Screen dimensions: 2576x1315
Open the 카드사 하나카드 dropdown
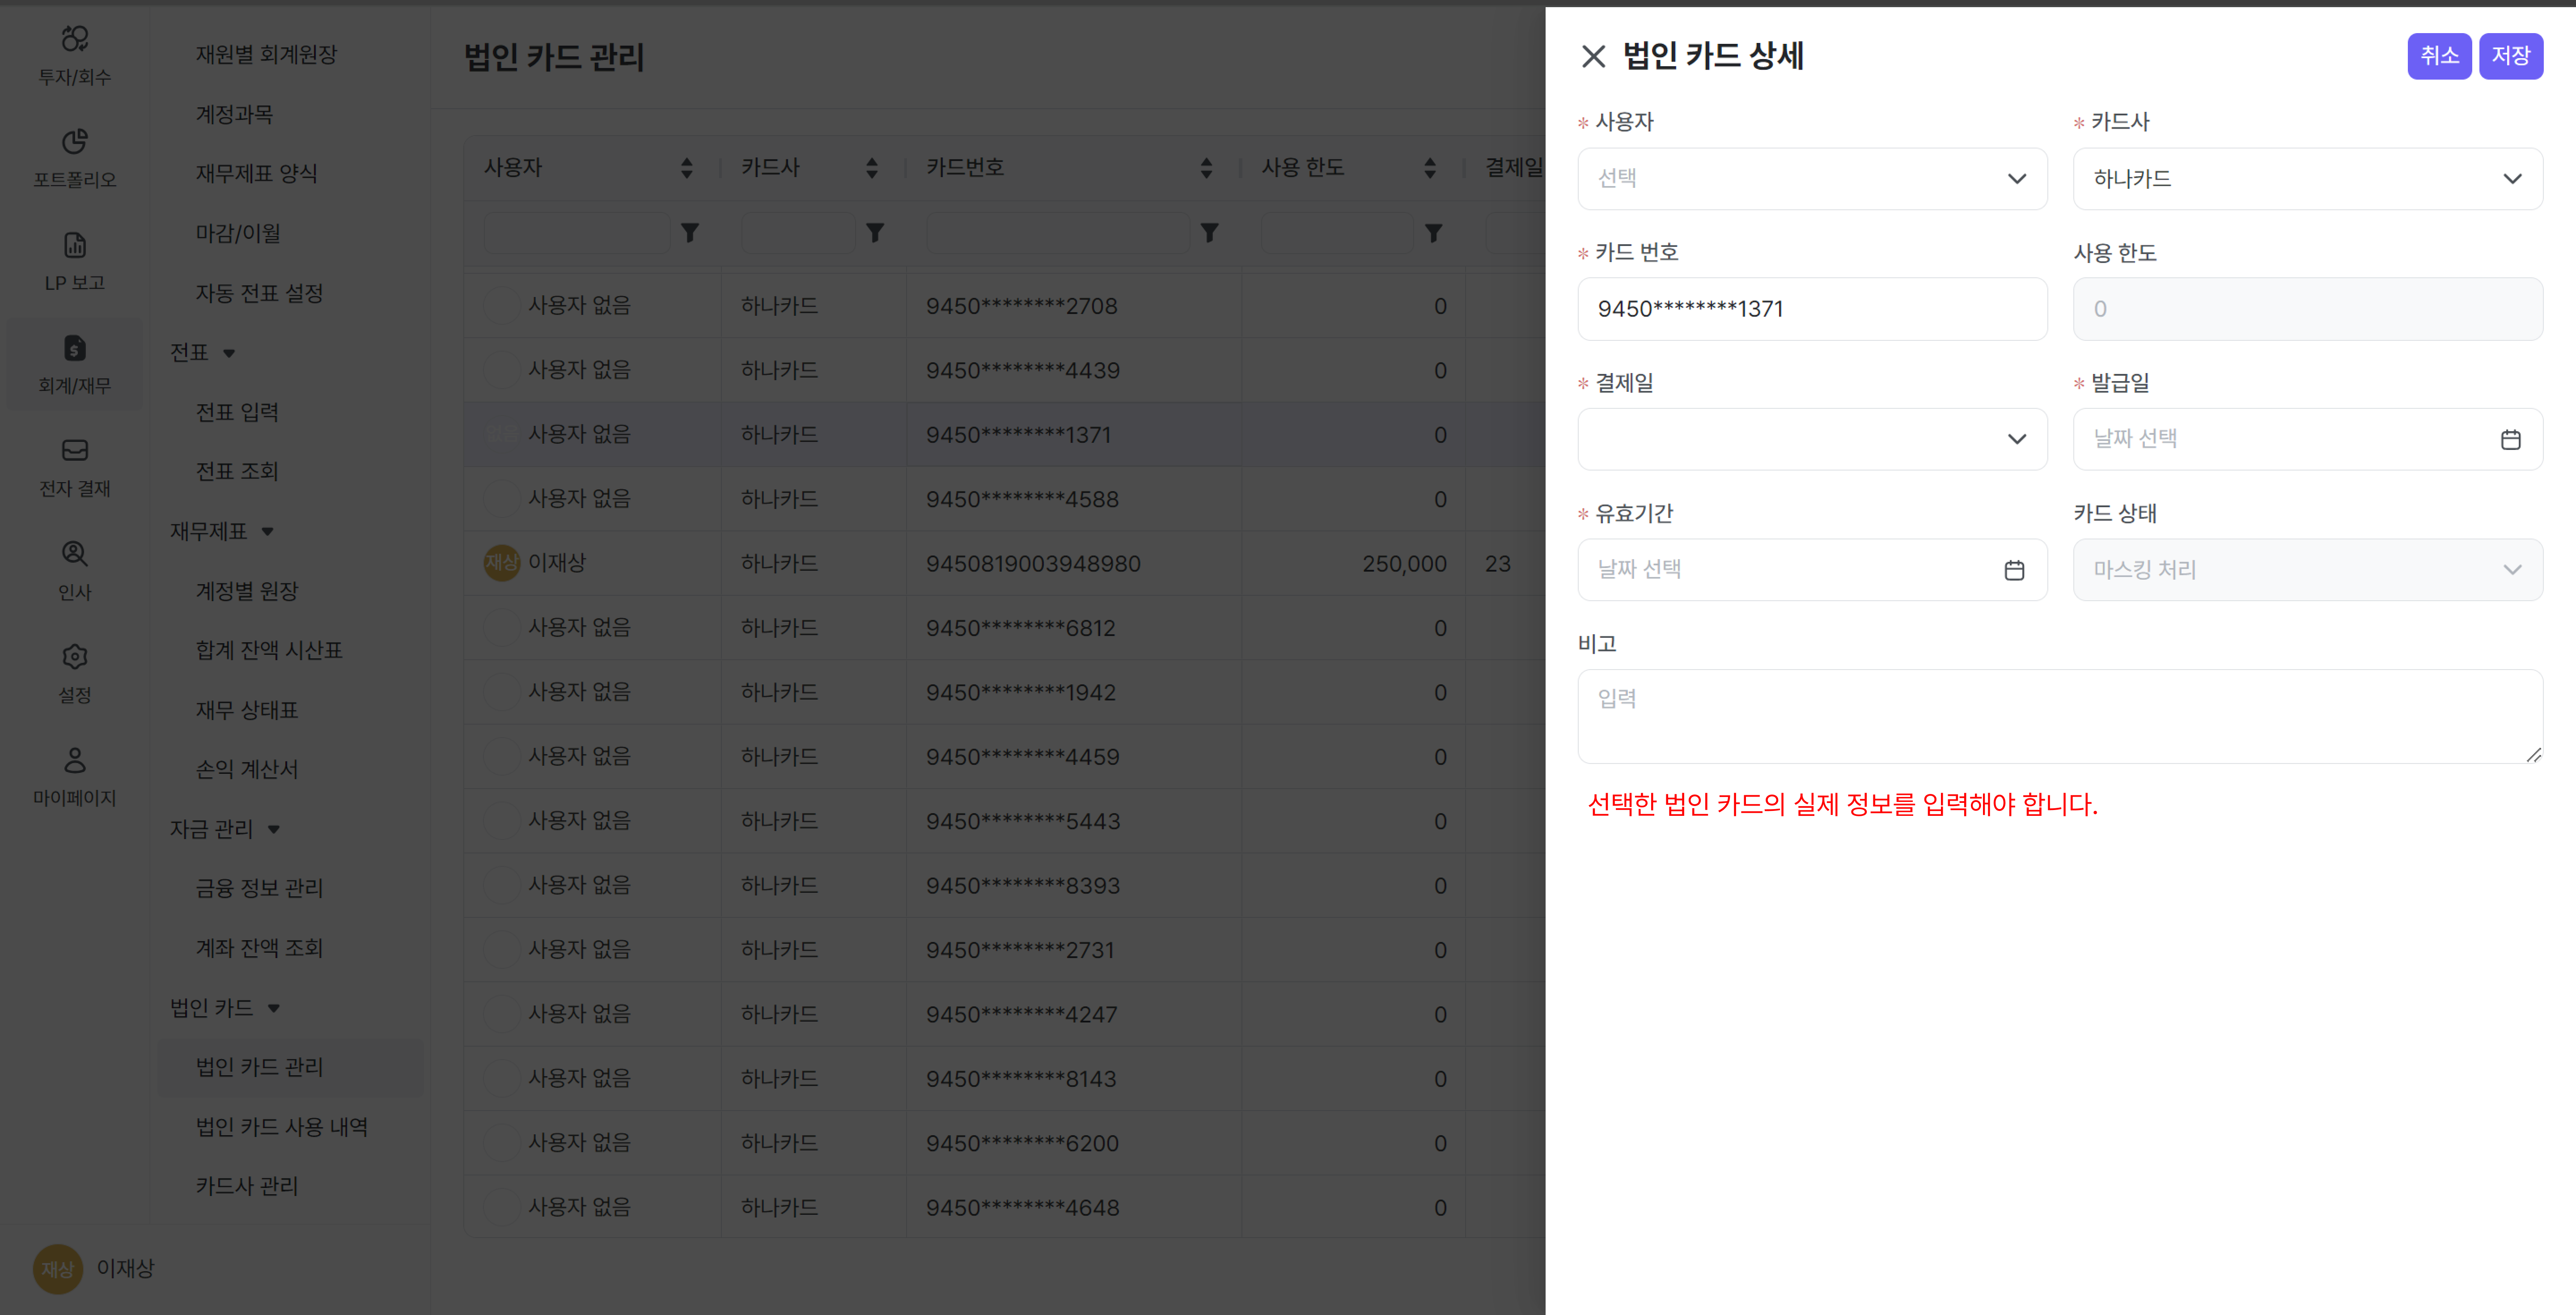(2307, 178)
